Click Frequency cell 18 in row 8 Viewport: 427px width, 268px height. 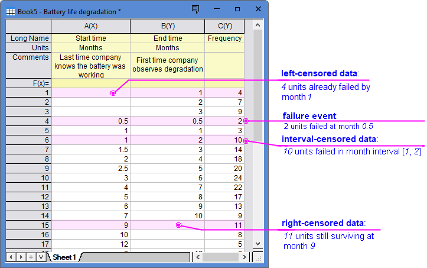pos(224,159)
